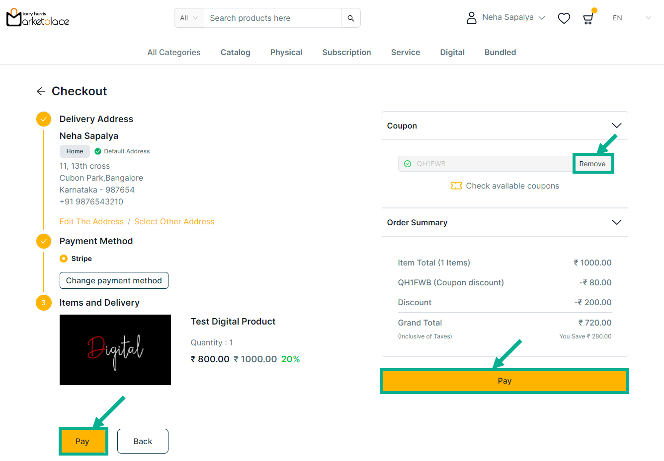Click the search products input field

272,18
